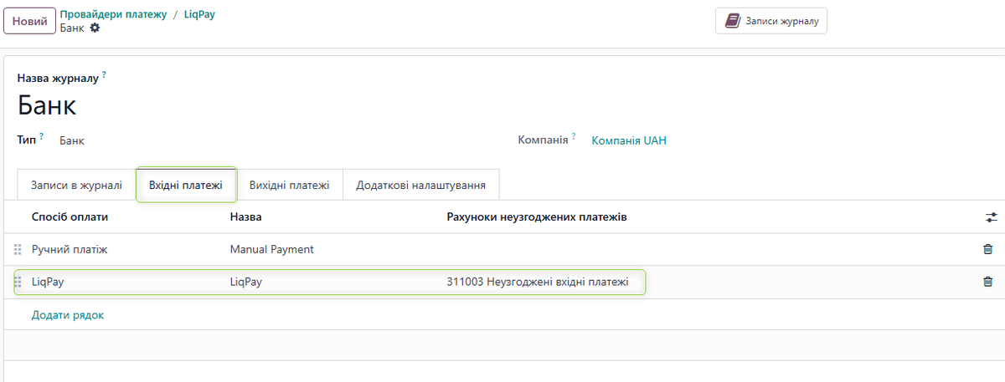The height and width of the screenshot is (382, 1005).
Task: Click the journal book icon in Записи журналу
Action: (x=733, y=21)
